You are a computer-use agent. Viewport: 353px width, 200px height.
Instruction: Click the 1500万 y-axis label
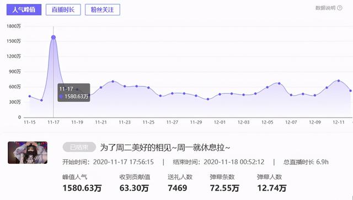[14, 41]
